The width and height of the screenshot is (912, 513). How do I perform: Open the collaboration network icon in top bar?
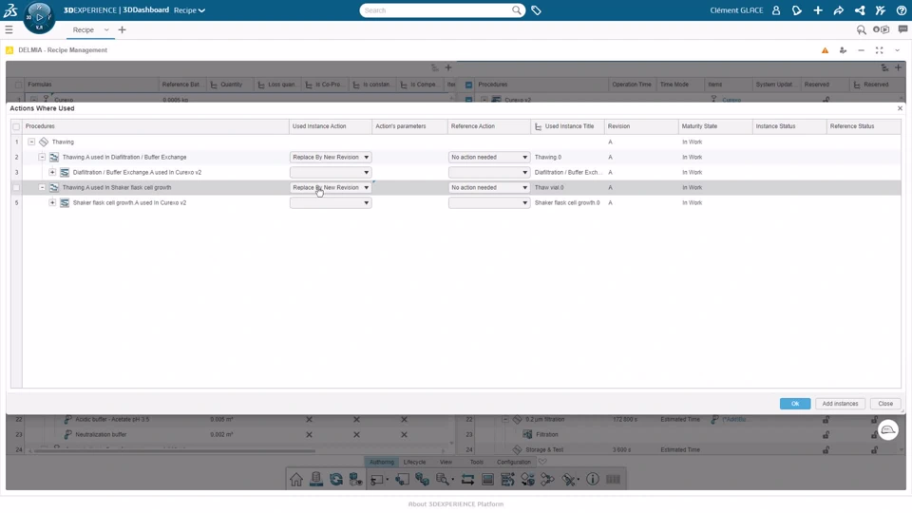click(x=860, y=10)
